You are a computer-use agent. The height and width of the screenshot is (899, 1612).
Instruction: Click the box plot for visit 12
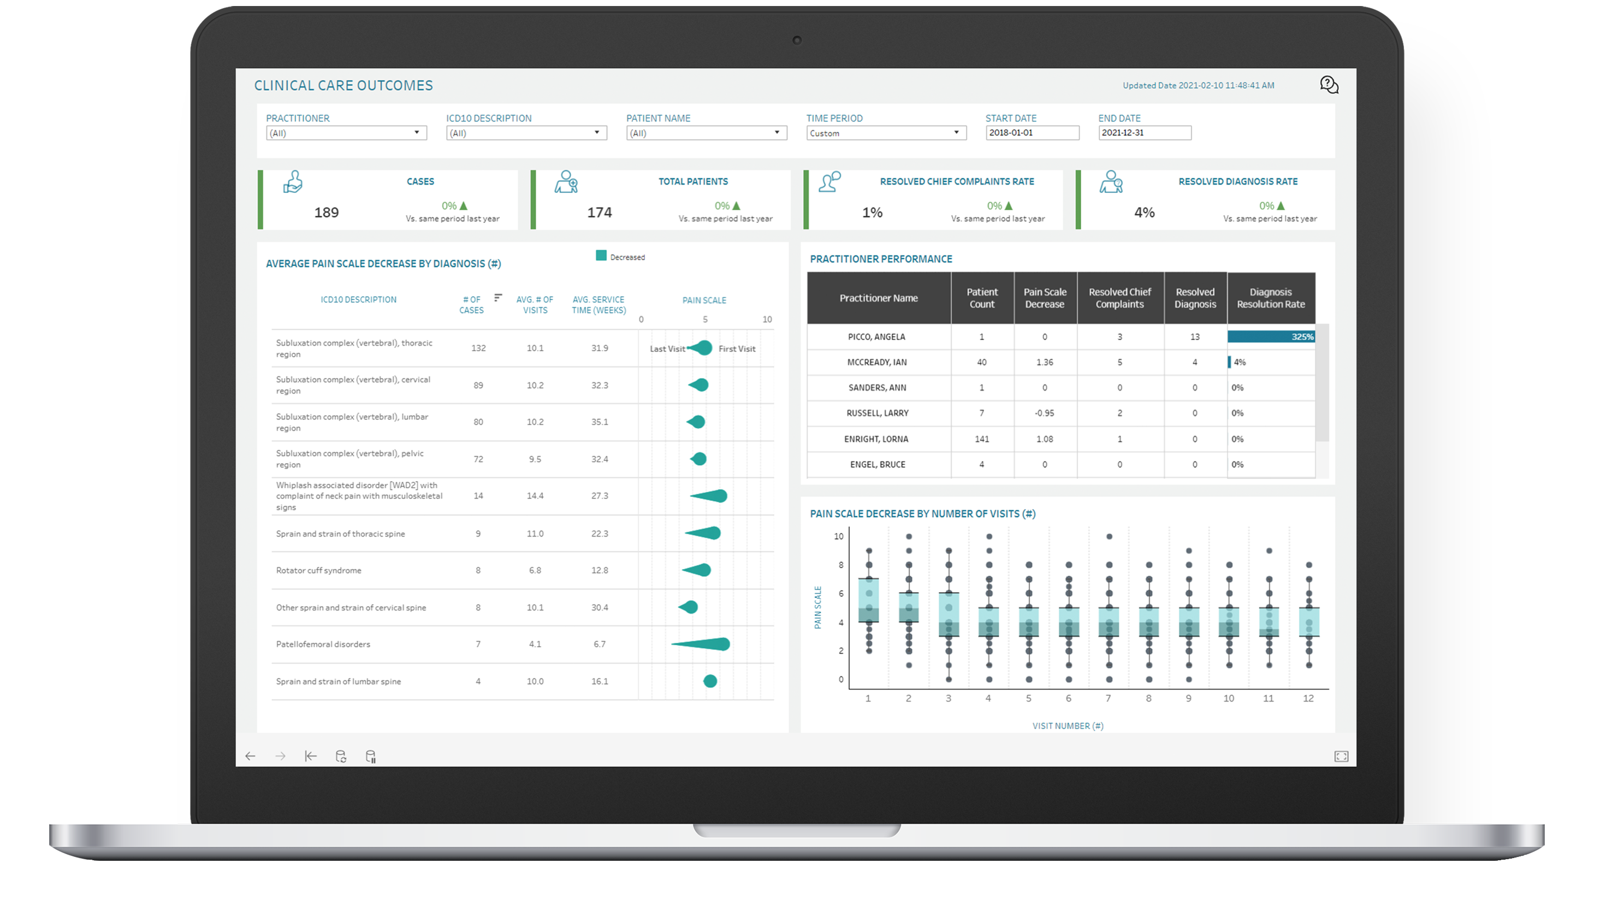tap(1308, 622)
